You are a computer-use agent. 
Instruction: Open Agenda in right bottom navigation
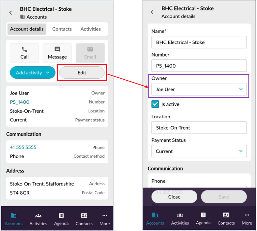point(203,218)
